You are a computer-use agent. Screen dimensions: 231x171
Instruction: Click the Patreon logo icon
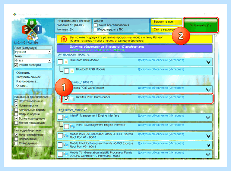point(64,39)
